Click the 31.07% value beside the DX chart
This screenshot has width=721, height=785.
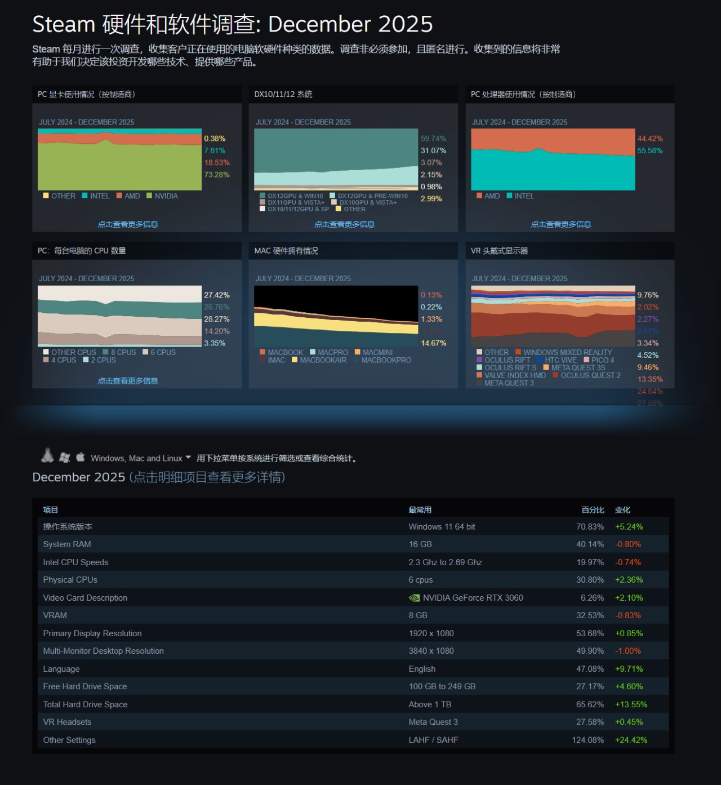click(433, 150)
